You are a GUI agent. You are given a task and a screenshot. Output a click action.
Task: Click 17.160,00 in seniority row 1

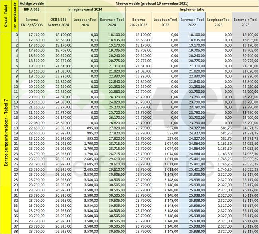pos(32,40)
